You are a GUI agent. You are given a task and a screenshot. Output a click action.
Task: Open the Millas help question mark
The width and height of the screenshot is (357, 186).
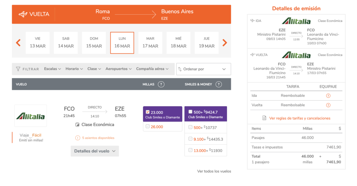tap(161, 84)
